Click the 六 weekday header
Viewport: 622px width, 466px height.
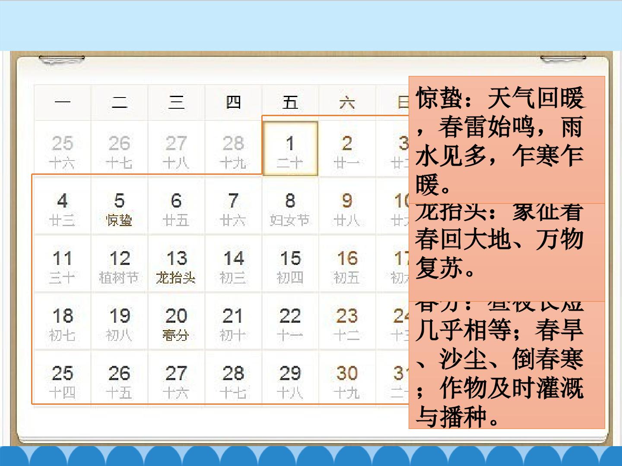(x=347, y=102)
